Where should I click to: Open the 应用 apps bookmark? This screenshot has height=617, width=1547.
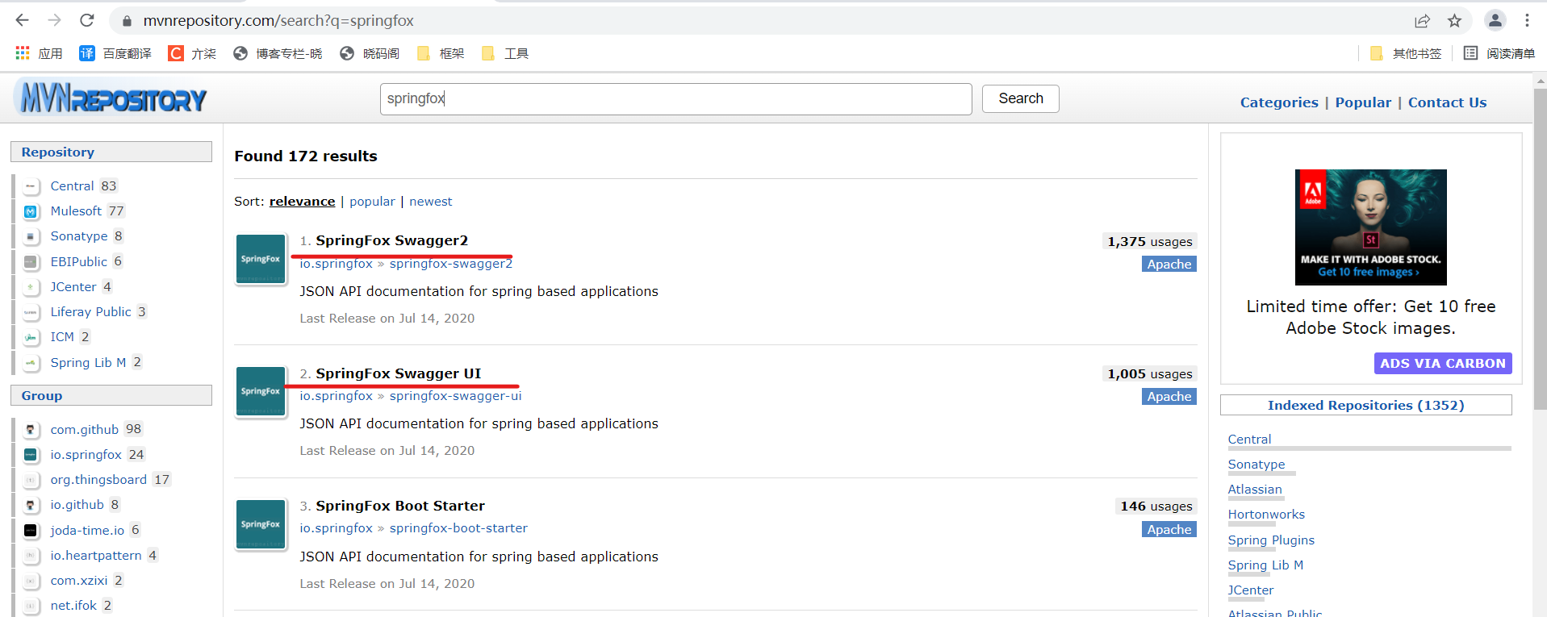39,53
